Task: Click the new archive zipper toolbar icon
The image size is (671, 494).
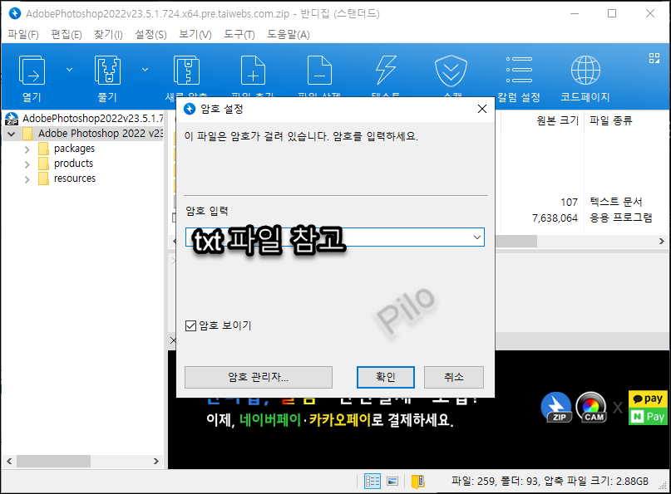Action: point(186,71)
